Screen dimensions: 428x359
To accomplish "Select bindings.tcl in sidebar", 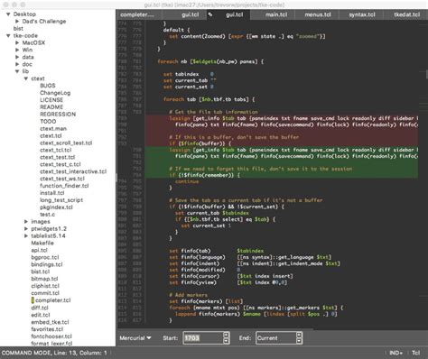I will [x=47, y=264].
